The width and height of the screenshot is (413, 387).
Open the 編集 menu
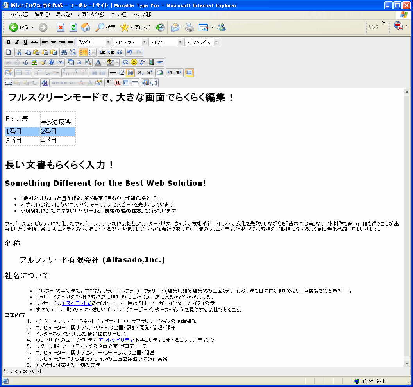click(x=42, y=14)
